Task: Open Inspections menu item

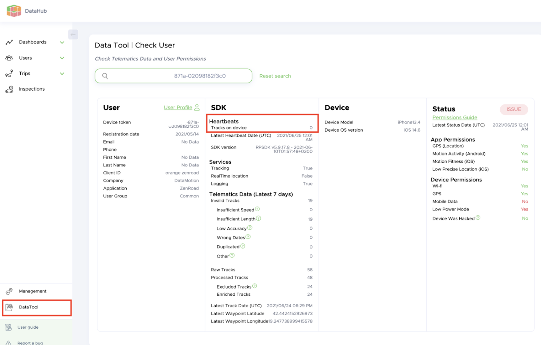Action: coord(32,89)
